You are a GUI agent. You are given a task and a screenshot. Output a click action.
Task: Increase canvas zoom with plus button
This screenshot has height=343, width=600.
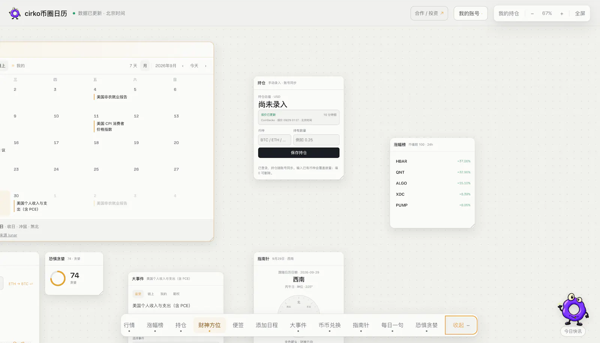click(562, 13)
